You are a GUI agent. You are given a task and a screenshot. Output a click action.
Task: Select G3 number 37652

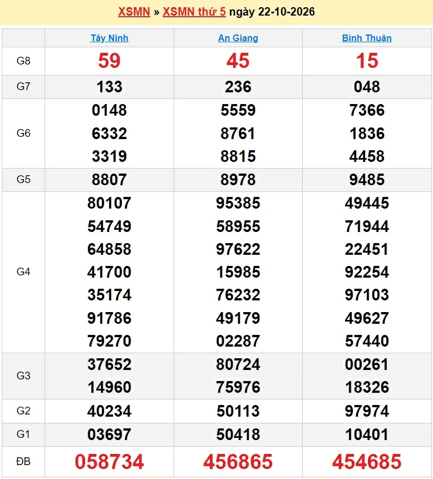(110, 364)
